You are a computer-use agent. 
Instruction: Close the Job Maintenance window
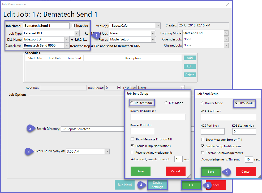click(x=227, y=4)
